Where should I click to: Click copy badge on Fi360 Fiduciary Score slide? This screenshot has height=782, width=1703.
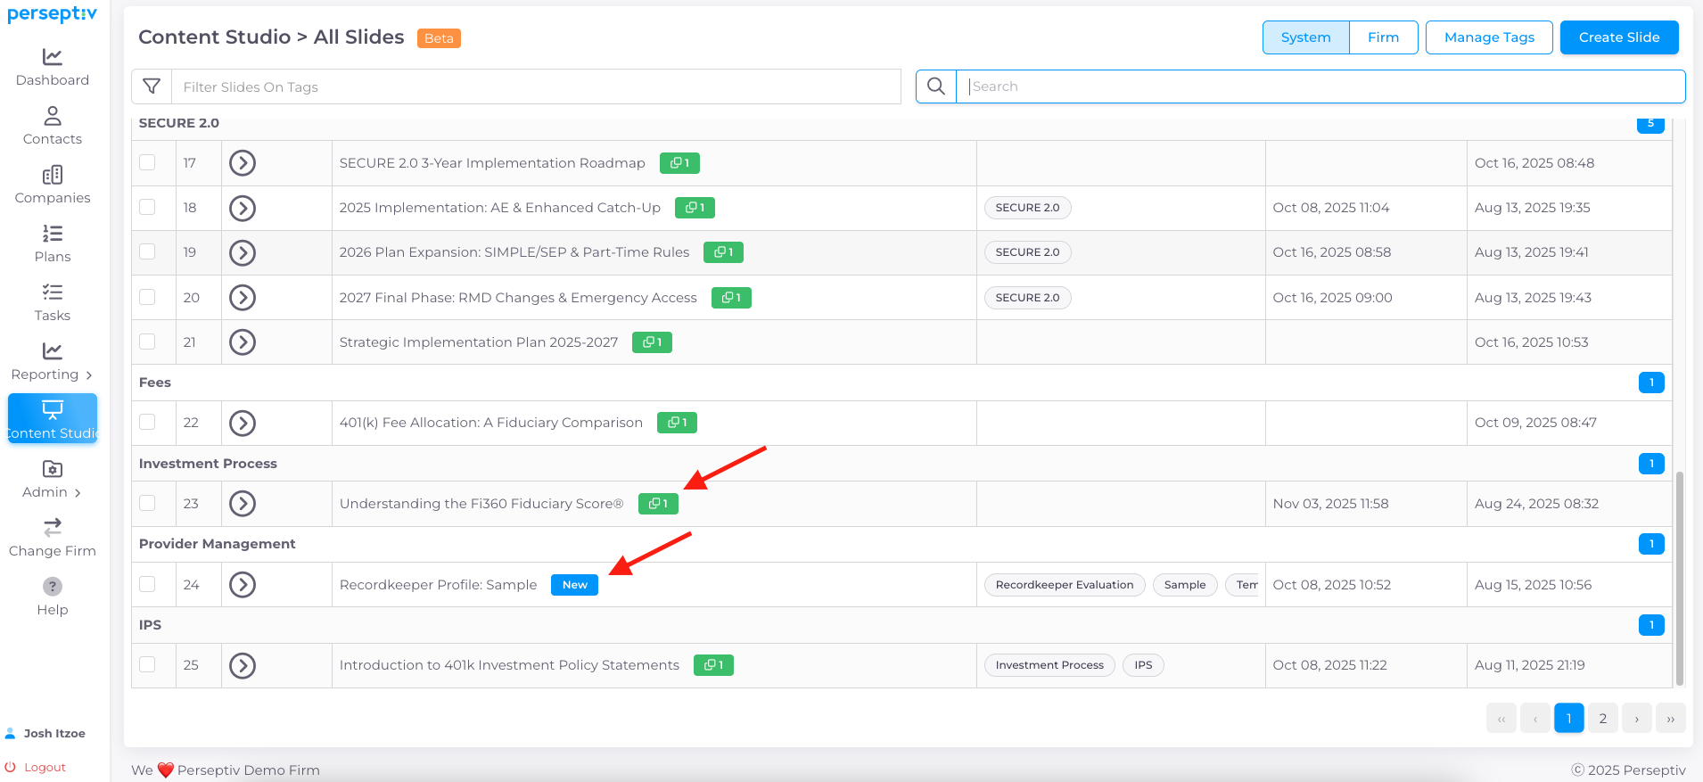[x=658, y=504]
